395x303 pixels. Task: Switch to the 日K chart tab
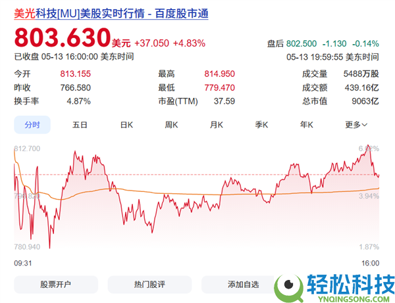click(x=126, y=125)
